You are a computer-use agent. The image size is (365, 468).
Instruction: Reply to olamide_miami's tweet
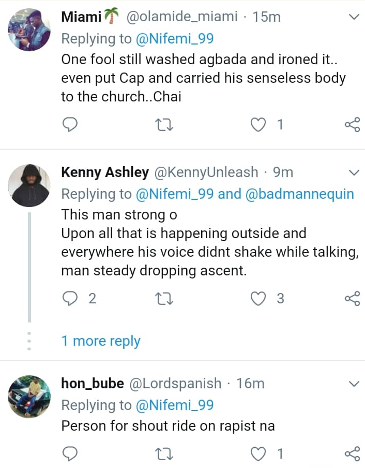(x=70, y=124)
